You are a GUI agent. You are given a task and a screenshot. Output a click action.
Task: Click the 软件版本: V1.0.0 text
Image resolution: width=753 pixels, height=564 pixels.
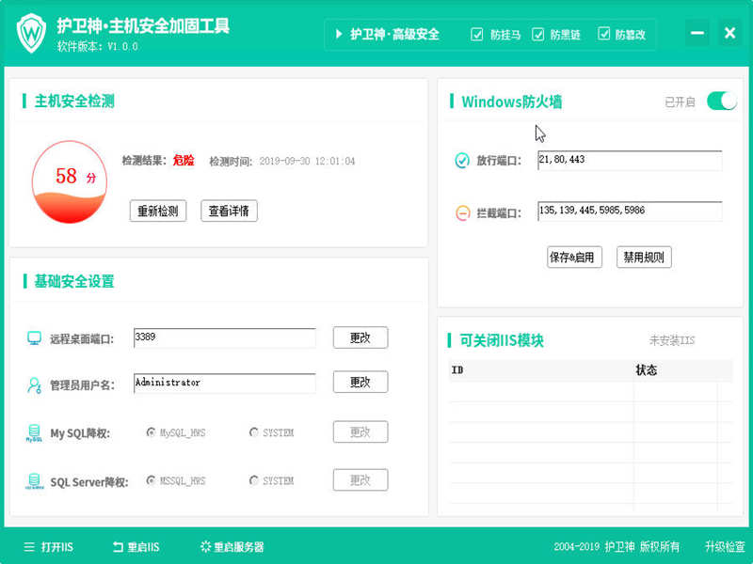(98, 46)
